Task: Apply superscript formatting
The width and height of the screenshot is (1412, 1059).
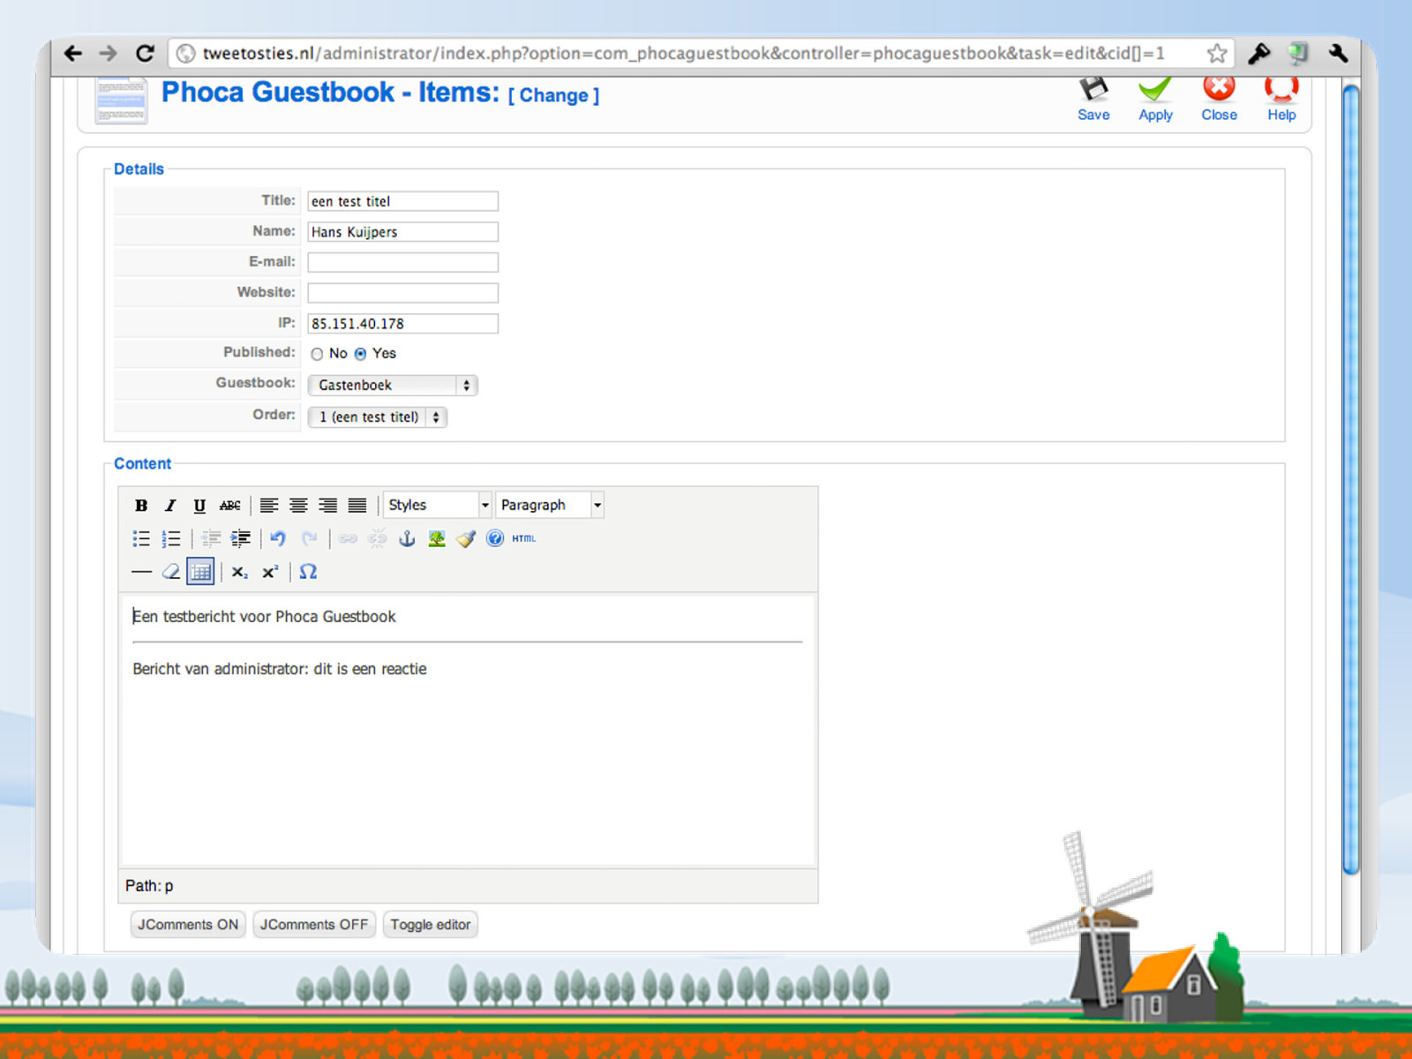Action: 270,572
